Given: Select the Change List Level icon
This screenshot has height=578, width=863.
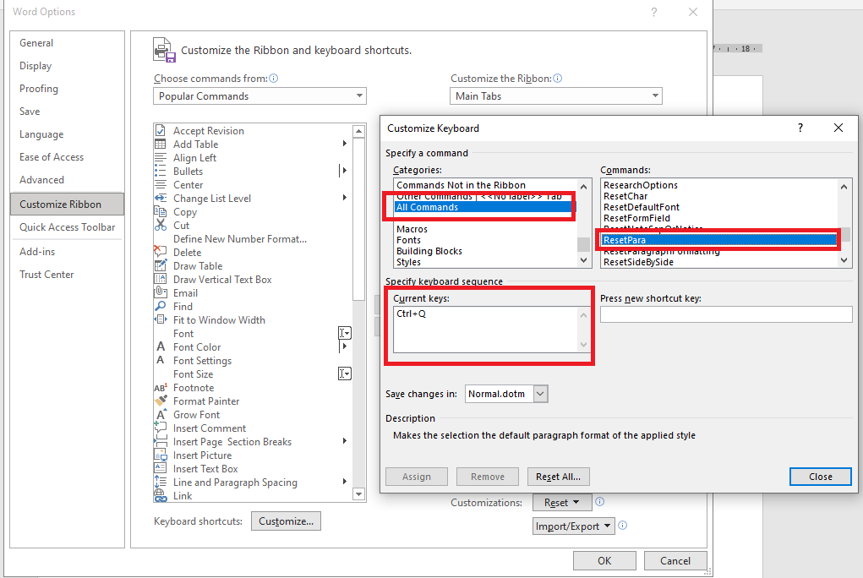Looking at the screenshot, I should [x=160, y=199].
